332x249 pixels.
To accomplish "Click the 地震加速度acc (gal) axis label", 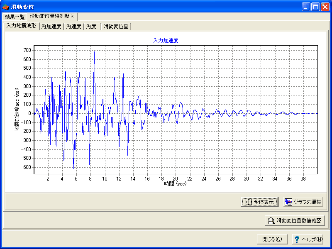I will [17, 110].
